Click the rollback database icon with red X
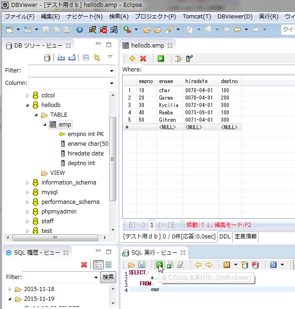This screenshot has width=295, height=309. 255,265
